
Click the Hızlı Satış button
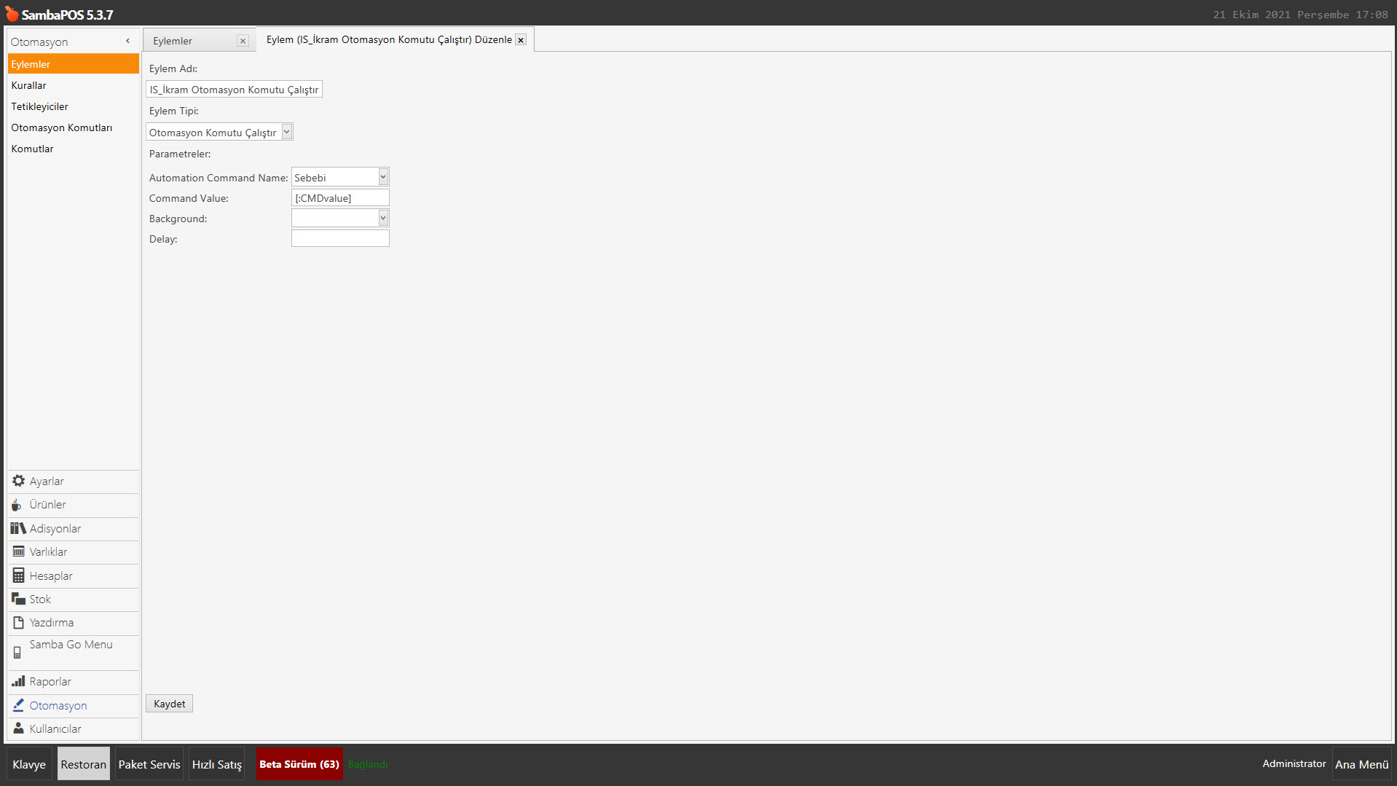pyautogui.click(x=217, y=763)
